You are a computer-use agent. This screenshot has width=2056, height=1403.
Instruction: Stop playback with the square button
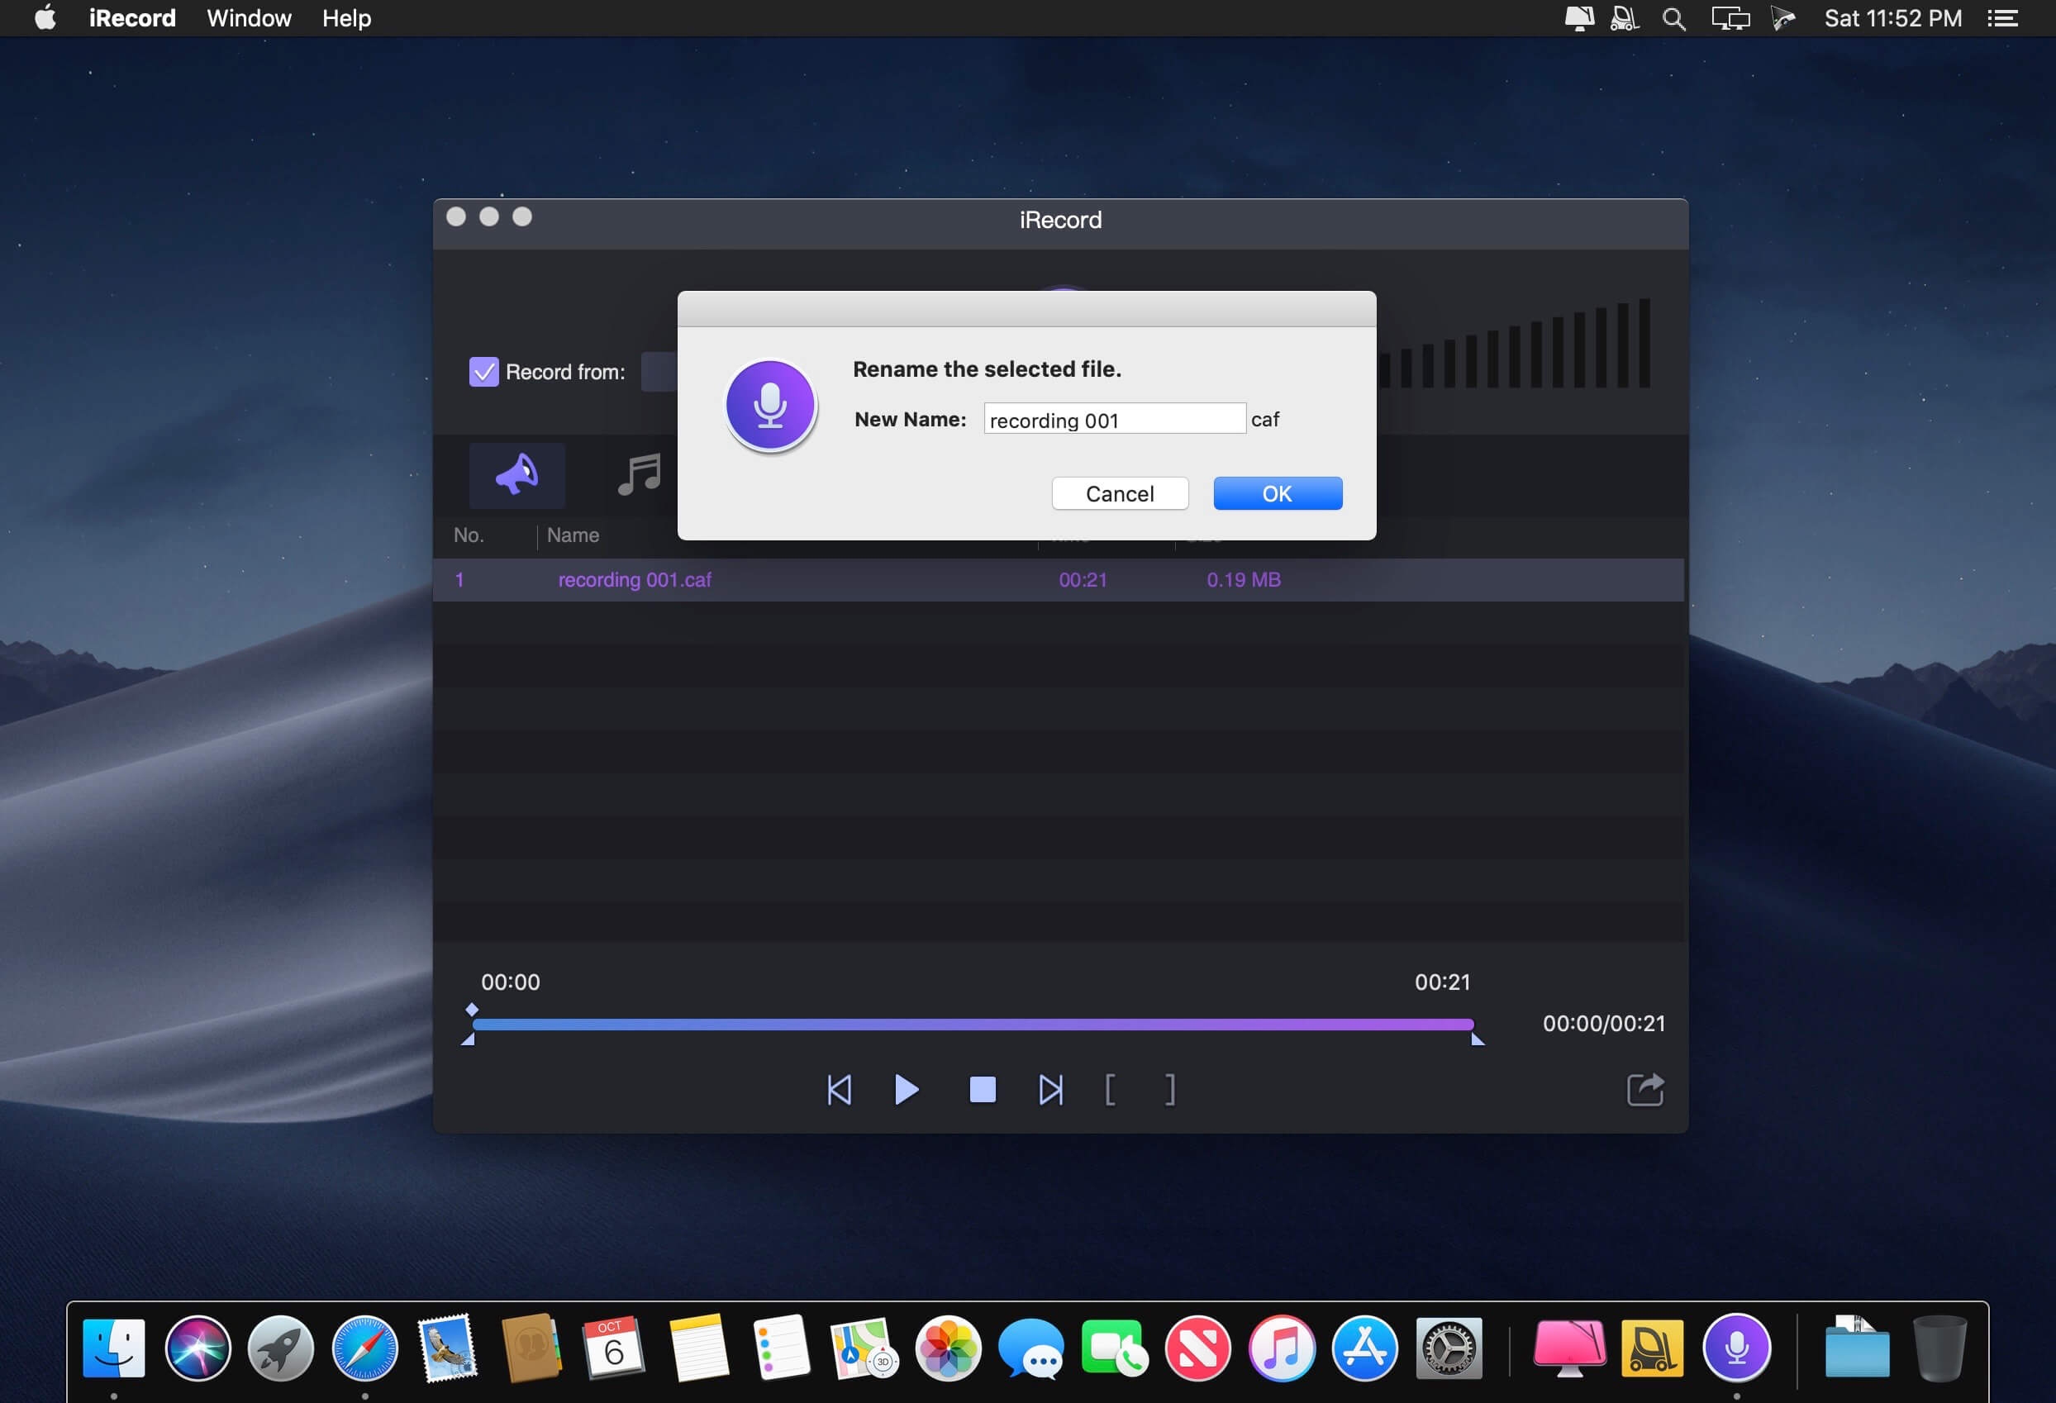[982, 1090]
